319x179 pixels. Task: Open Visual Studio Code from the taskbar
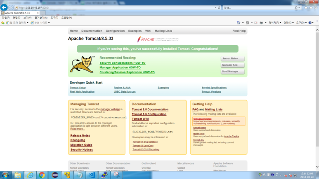pos(92,175)
